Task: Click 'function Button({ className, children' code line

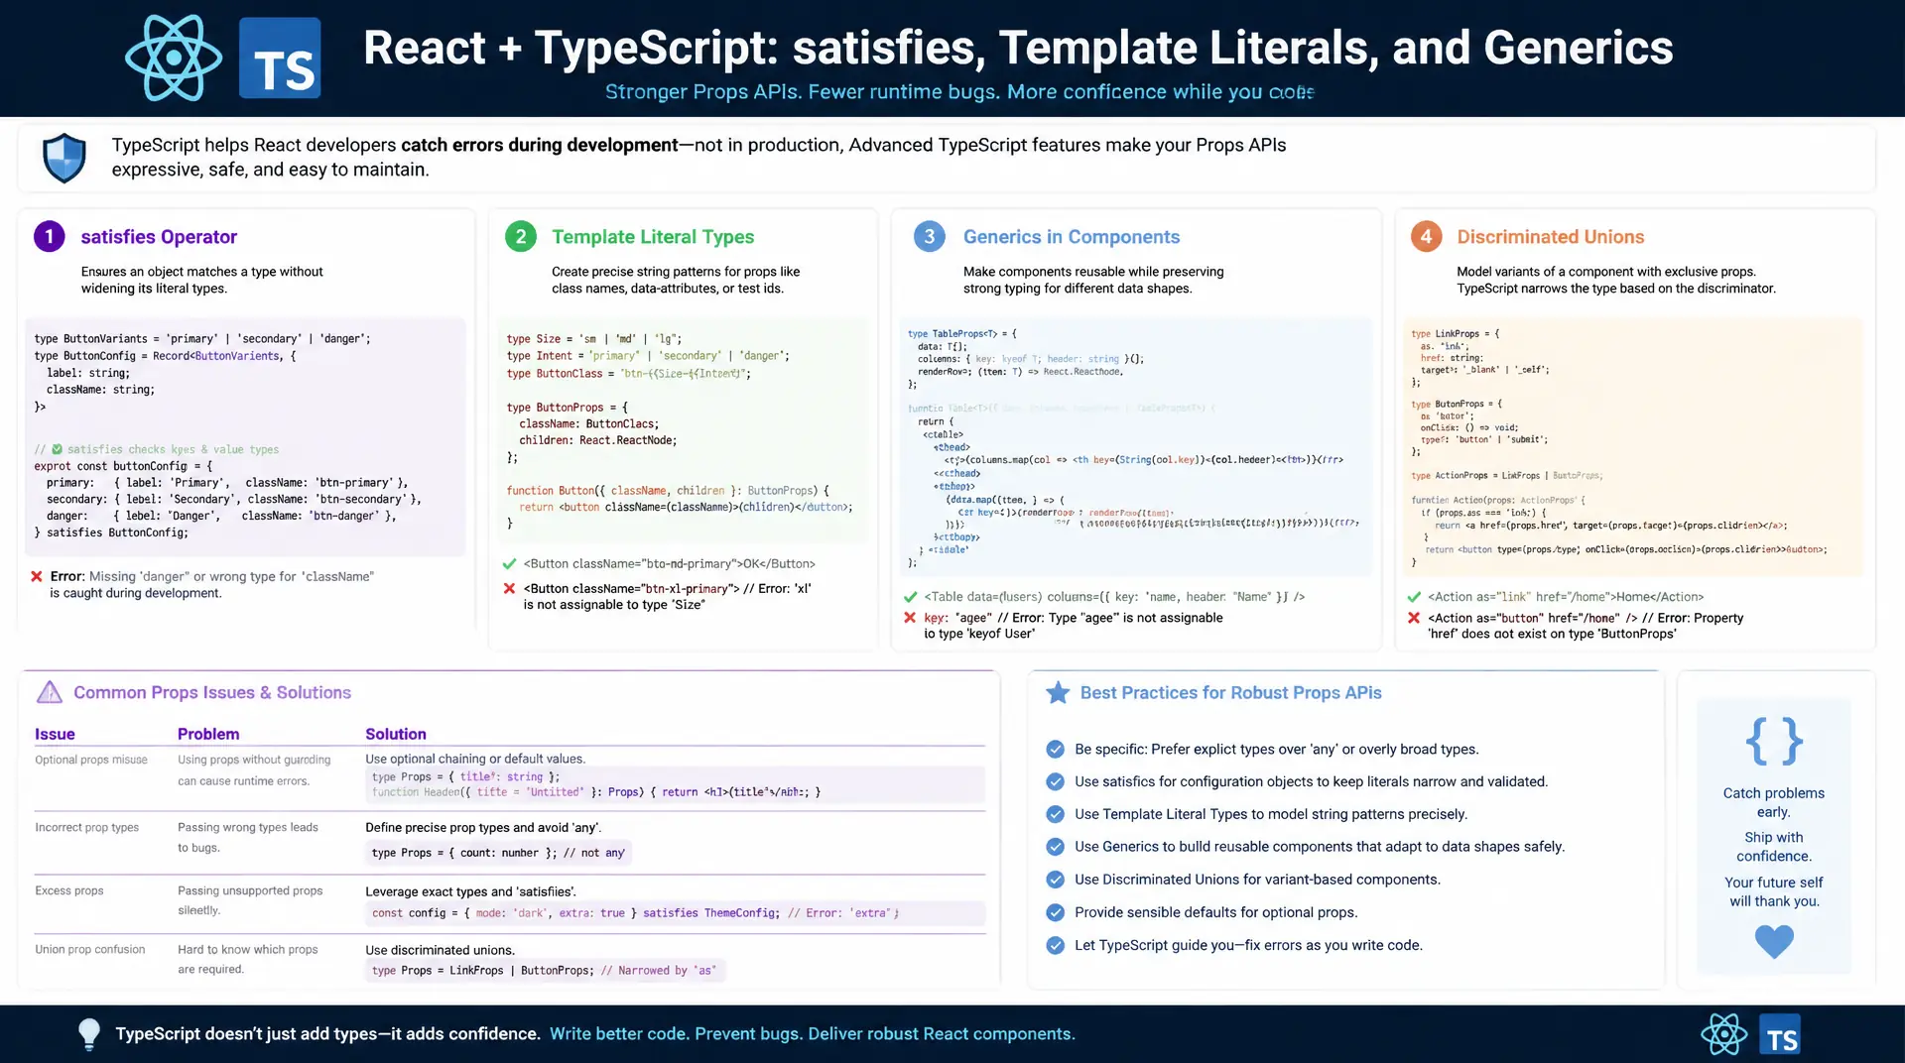Action: (x=668, y=491)
